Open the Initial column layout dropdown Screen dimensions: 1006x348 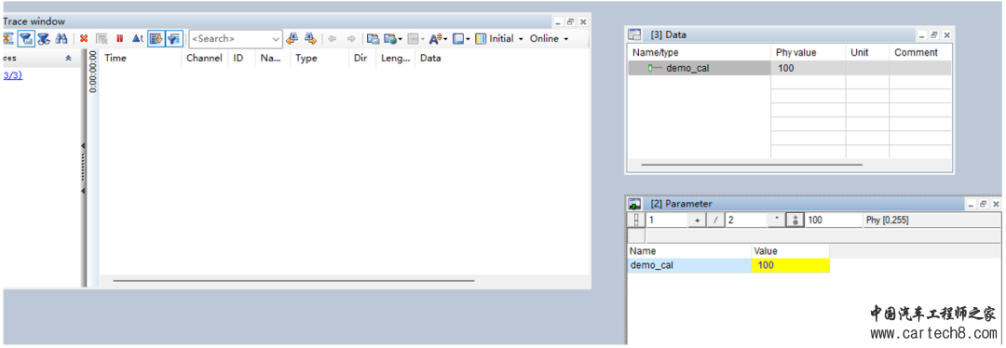tap(521, 38)
